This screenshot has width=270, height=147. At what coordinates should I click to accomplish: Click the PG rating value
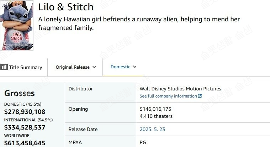[x=143, y=142]
